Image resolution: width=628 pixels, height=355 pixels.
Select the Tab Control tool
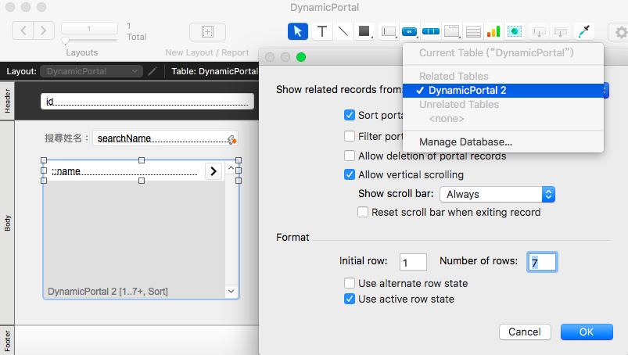coord(452,31)
